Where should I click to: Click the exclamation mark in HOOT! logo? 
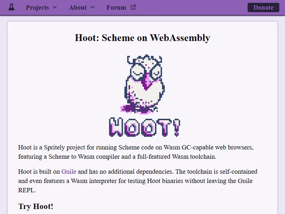tap(176, 127)
